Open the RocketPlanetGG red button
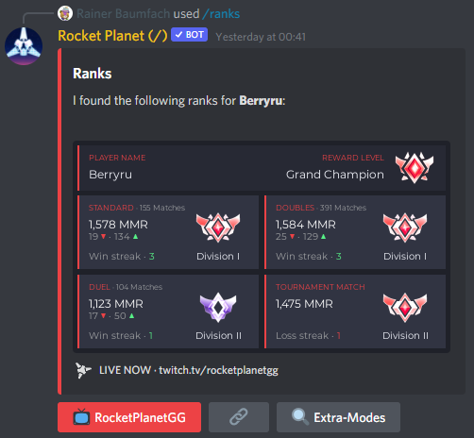 pos(129,417)
